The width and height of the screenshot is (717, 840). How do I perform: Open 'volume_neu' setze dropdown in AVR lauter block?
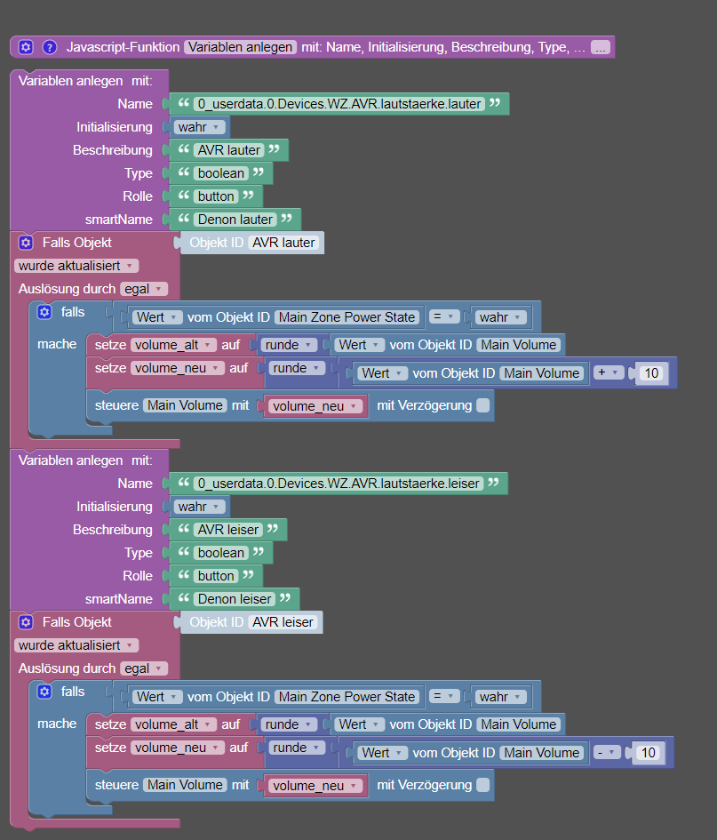(177, 368)
